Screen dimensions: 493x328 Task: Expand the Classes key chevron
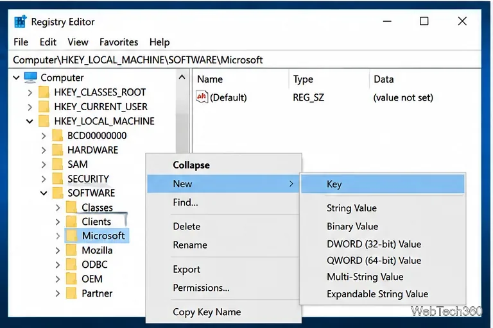(58, 208)
